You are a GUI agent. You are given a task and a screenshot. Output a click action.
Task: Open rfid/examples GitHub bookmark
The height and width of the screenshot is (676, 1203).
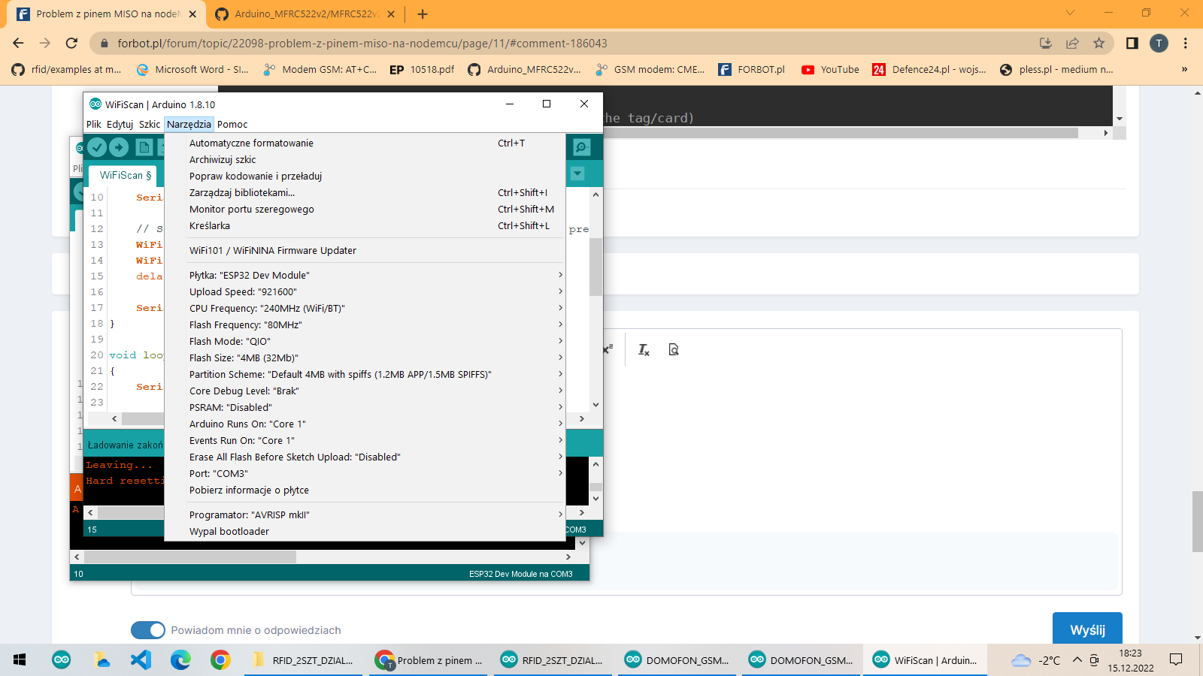click(x=67, y=69)
